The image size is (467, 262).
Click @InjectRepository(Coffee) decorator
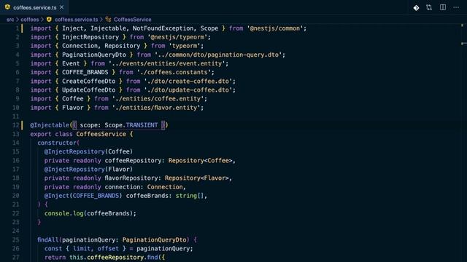click(88, 151)
